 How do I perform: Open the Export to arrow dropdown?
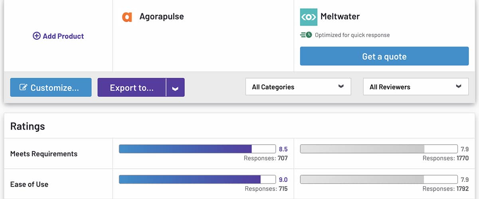[175, 88]
